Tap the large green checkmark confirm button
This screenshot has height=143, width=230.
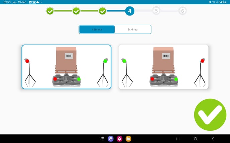pyautogui.click(x=210, y=115)
